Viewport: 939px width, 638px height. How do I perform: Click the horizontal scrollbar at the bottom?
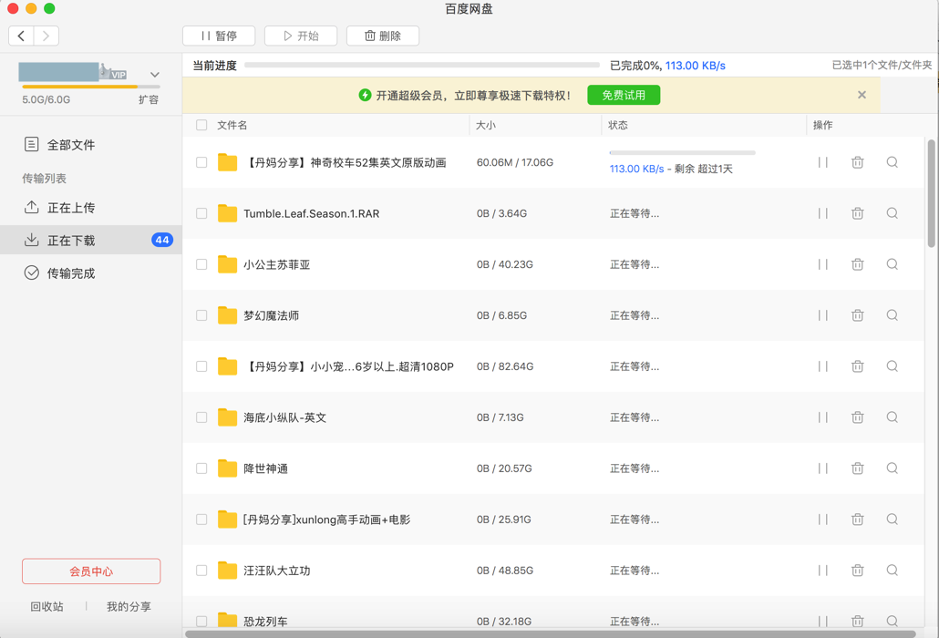[551, 633]
